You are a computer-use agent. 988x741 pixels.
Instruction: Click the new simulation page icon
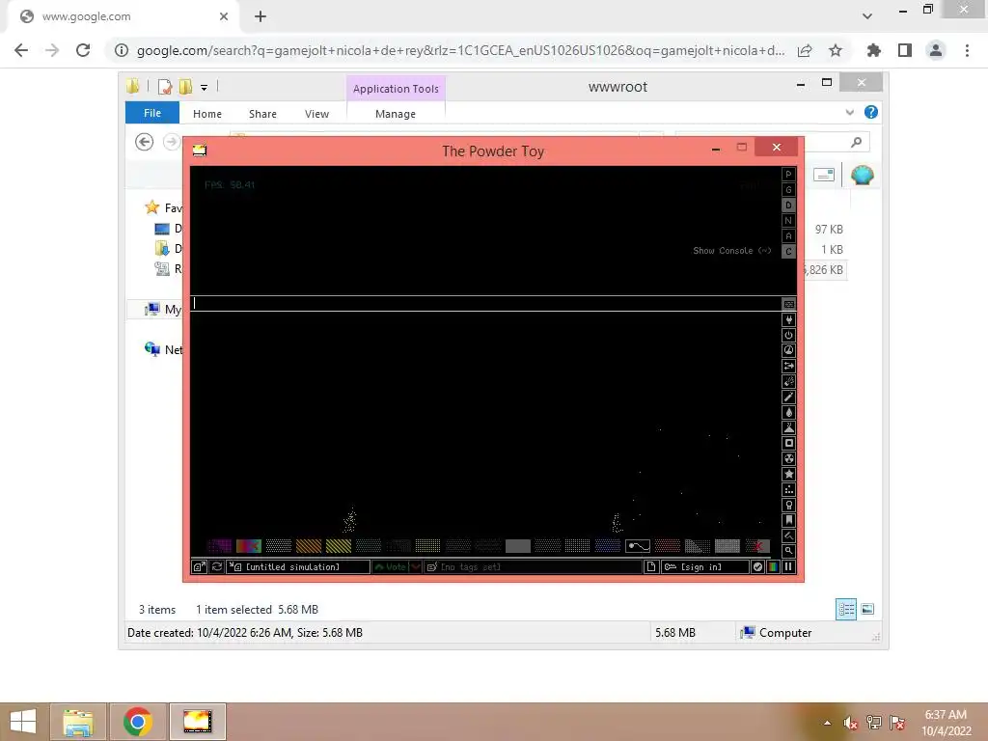pyautogui.click(x=651, y=566)
